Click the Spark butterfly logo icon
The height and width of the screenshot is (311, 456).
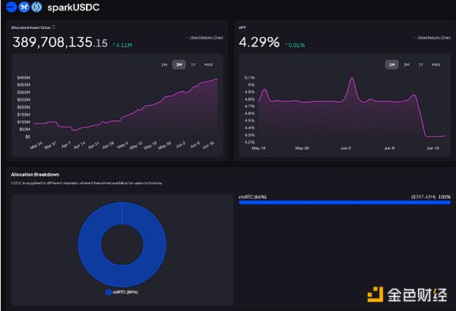click(x=24, y=8)
